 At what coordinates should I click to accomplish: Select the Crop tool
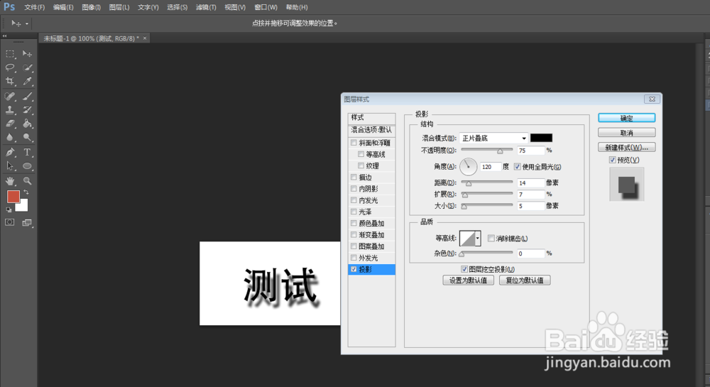10,81
